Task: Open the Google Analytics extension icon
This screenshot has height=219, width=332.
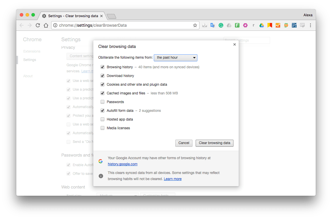Action: click(x=278, y=25)
